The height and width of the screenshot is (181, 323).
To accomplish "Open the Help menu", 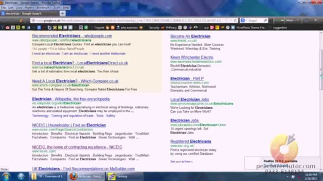I will coord(66,8).
